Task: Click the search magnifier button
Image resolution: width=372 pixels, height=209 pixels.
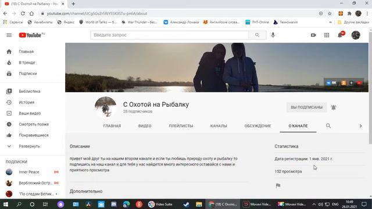Action: pyautogui.click(x=257, y=35)
